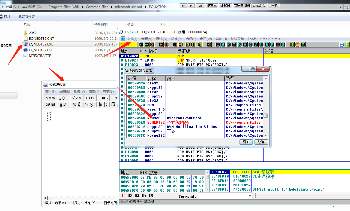Click the blue C icon left of 文件(F)
This screenshot has width=350, height=211.
123,39
